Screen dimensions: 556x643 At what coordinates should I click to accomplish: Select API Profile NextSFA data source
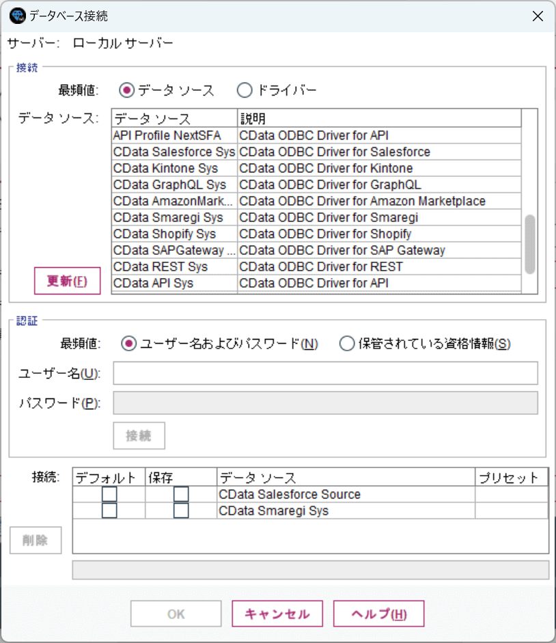[x=174, y=135]
